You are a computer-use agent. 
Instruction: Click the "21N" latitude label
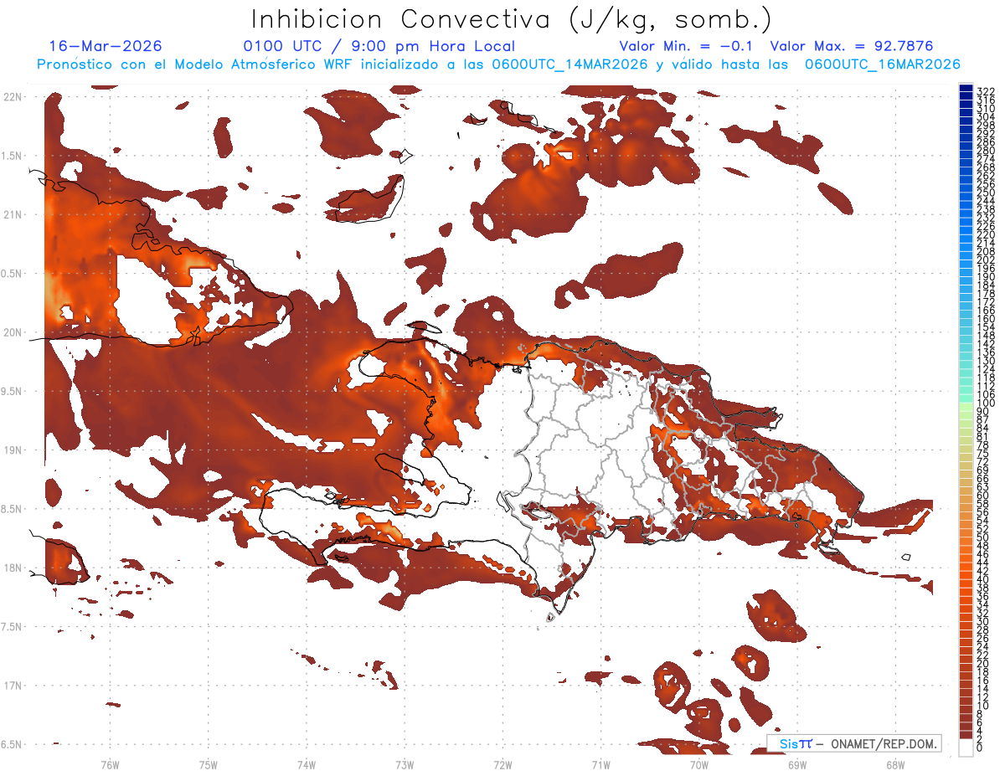tap(13, 214)
